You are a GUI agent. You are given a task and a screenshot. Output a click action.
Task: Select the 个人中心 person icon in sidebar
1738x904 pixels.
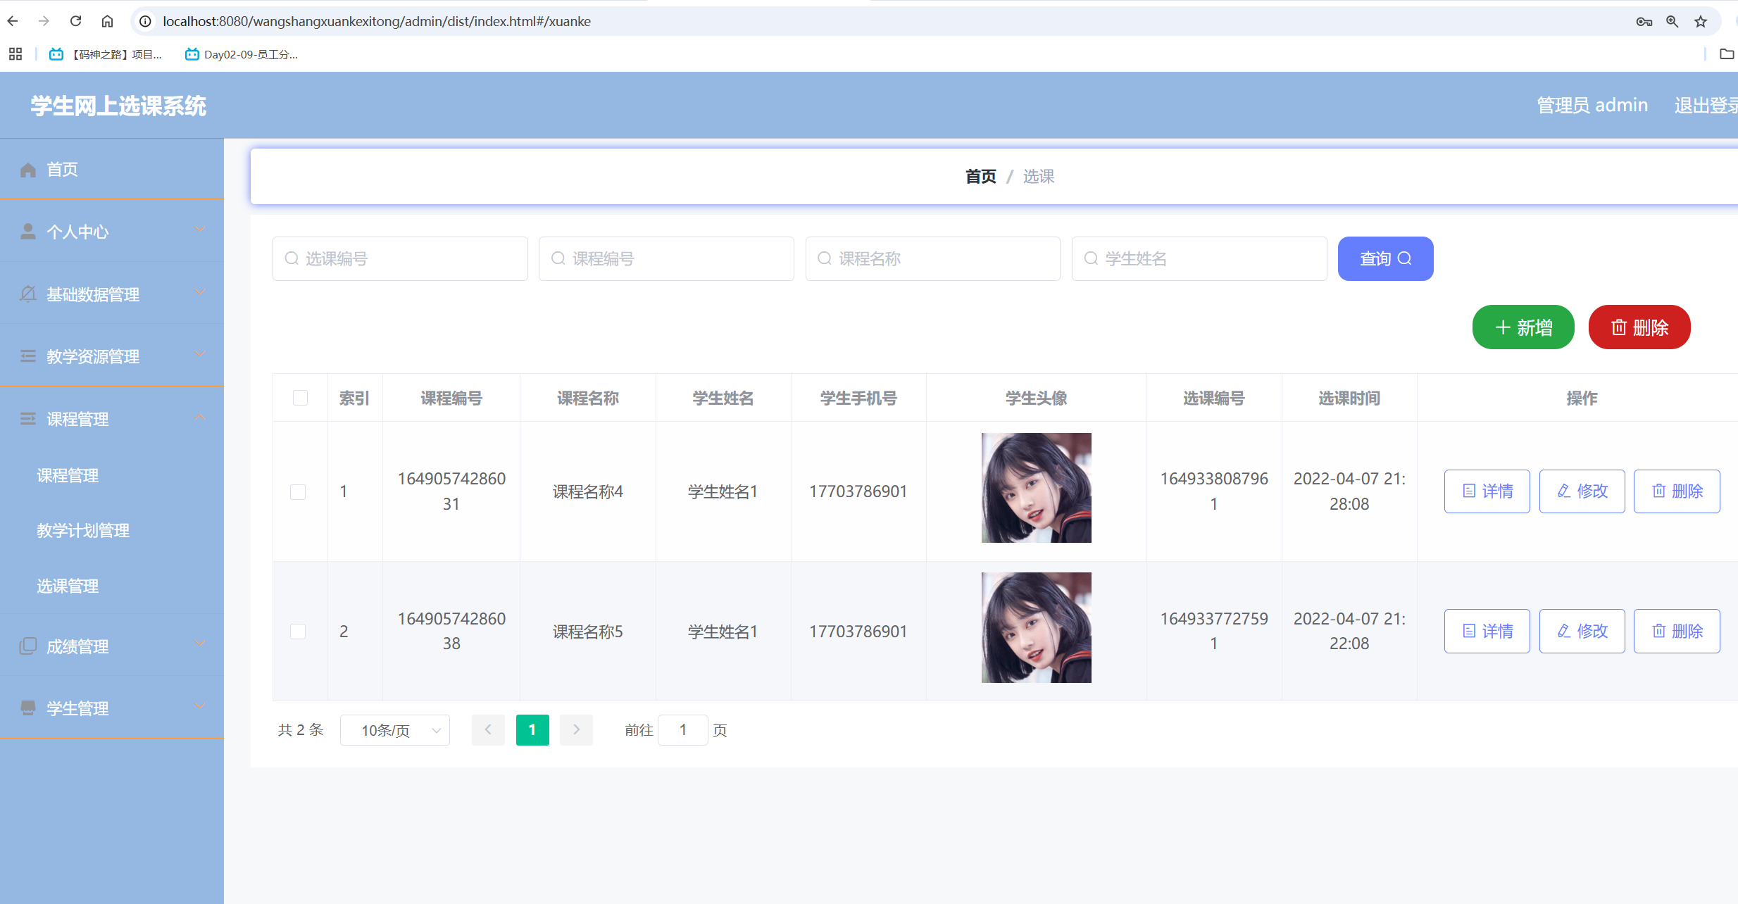(28, 231)
